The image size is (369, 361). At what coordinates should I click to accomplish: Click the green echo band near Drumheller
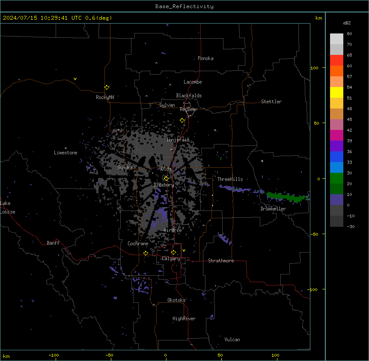[287, 196]
